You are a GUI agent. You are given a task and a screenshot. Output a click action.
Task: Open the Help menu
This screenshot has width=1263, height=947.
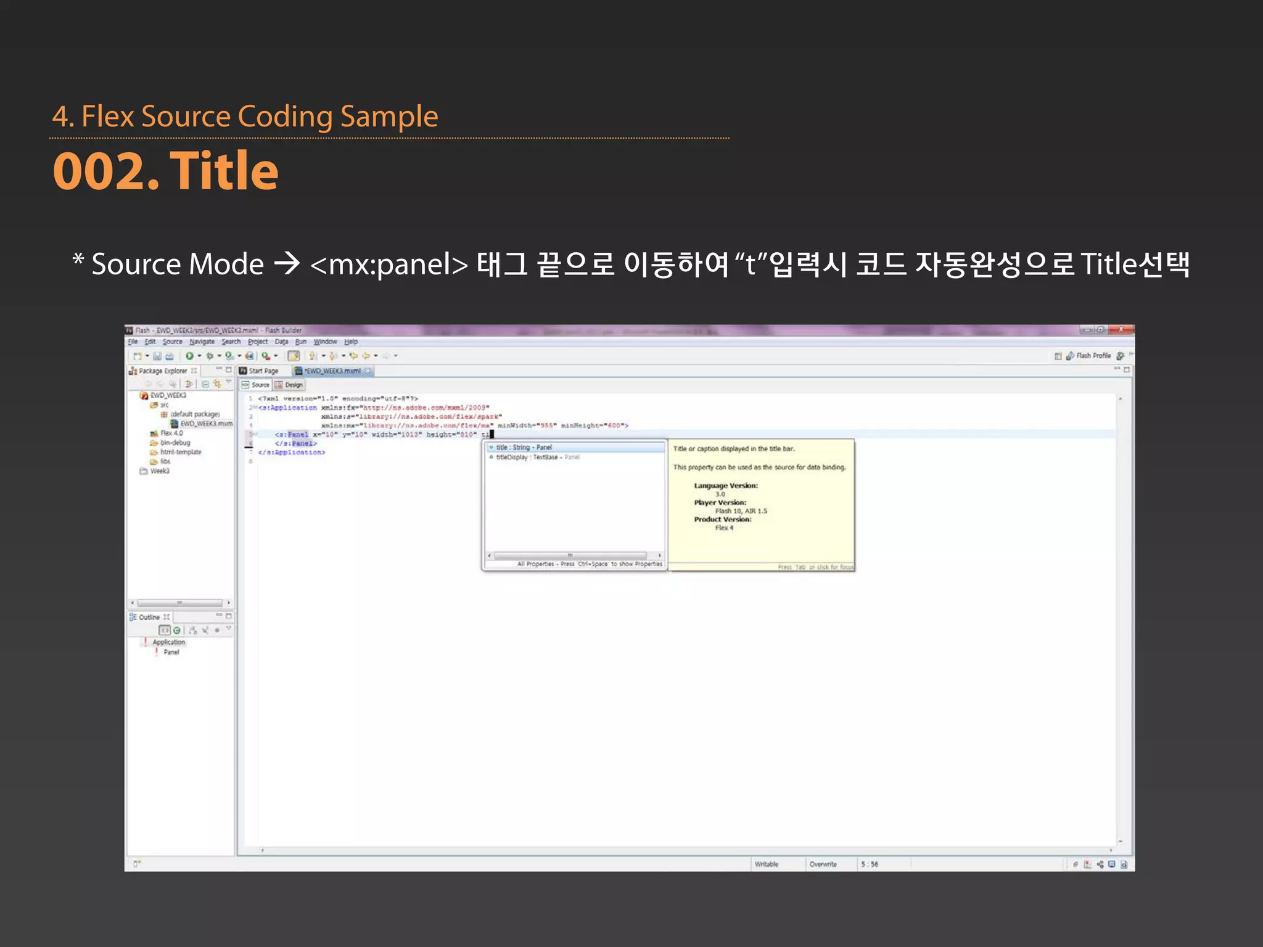(x=351, y=342)
